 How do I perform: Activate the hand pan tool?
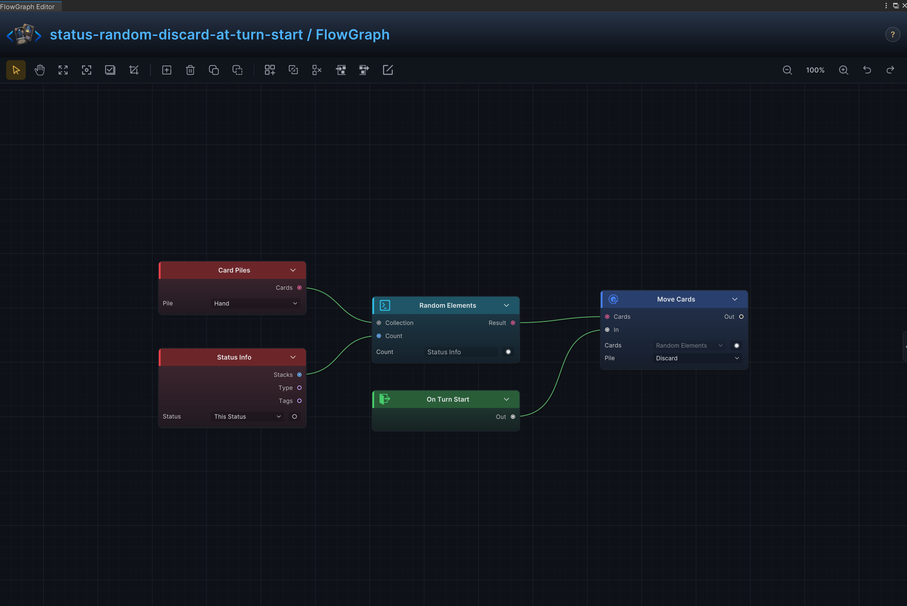pos(40,70)
